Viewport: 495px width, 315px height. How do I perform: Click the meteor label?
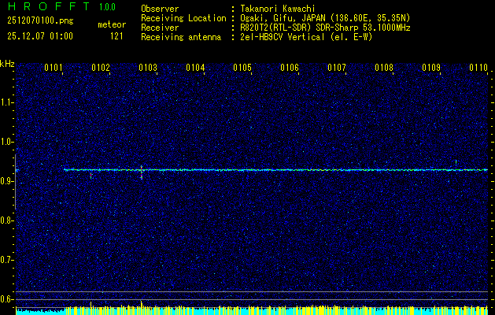point(112,24)
